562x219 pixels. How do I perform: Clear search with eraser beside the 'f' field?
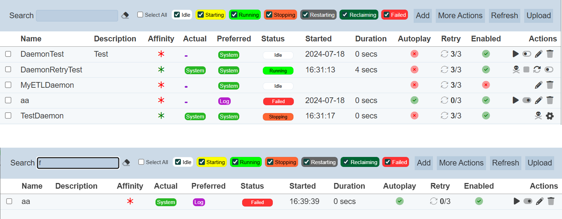click(126, 163)
